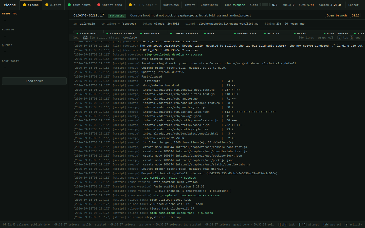Click '09:32:37 release: guard done' status entry

tap(227, 224)
